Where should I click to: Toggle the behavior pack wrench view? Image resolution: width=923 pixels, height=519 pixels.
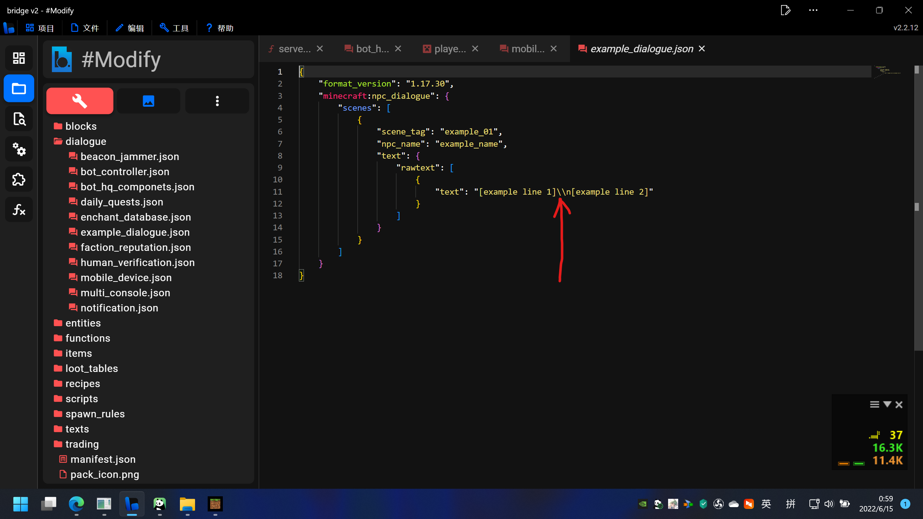pyautogui.click(x=79, y=101)
